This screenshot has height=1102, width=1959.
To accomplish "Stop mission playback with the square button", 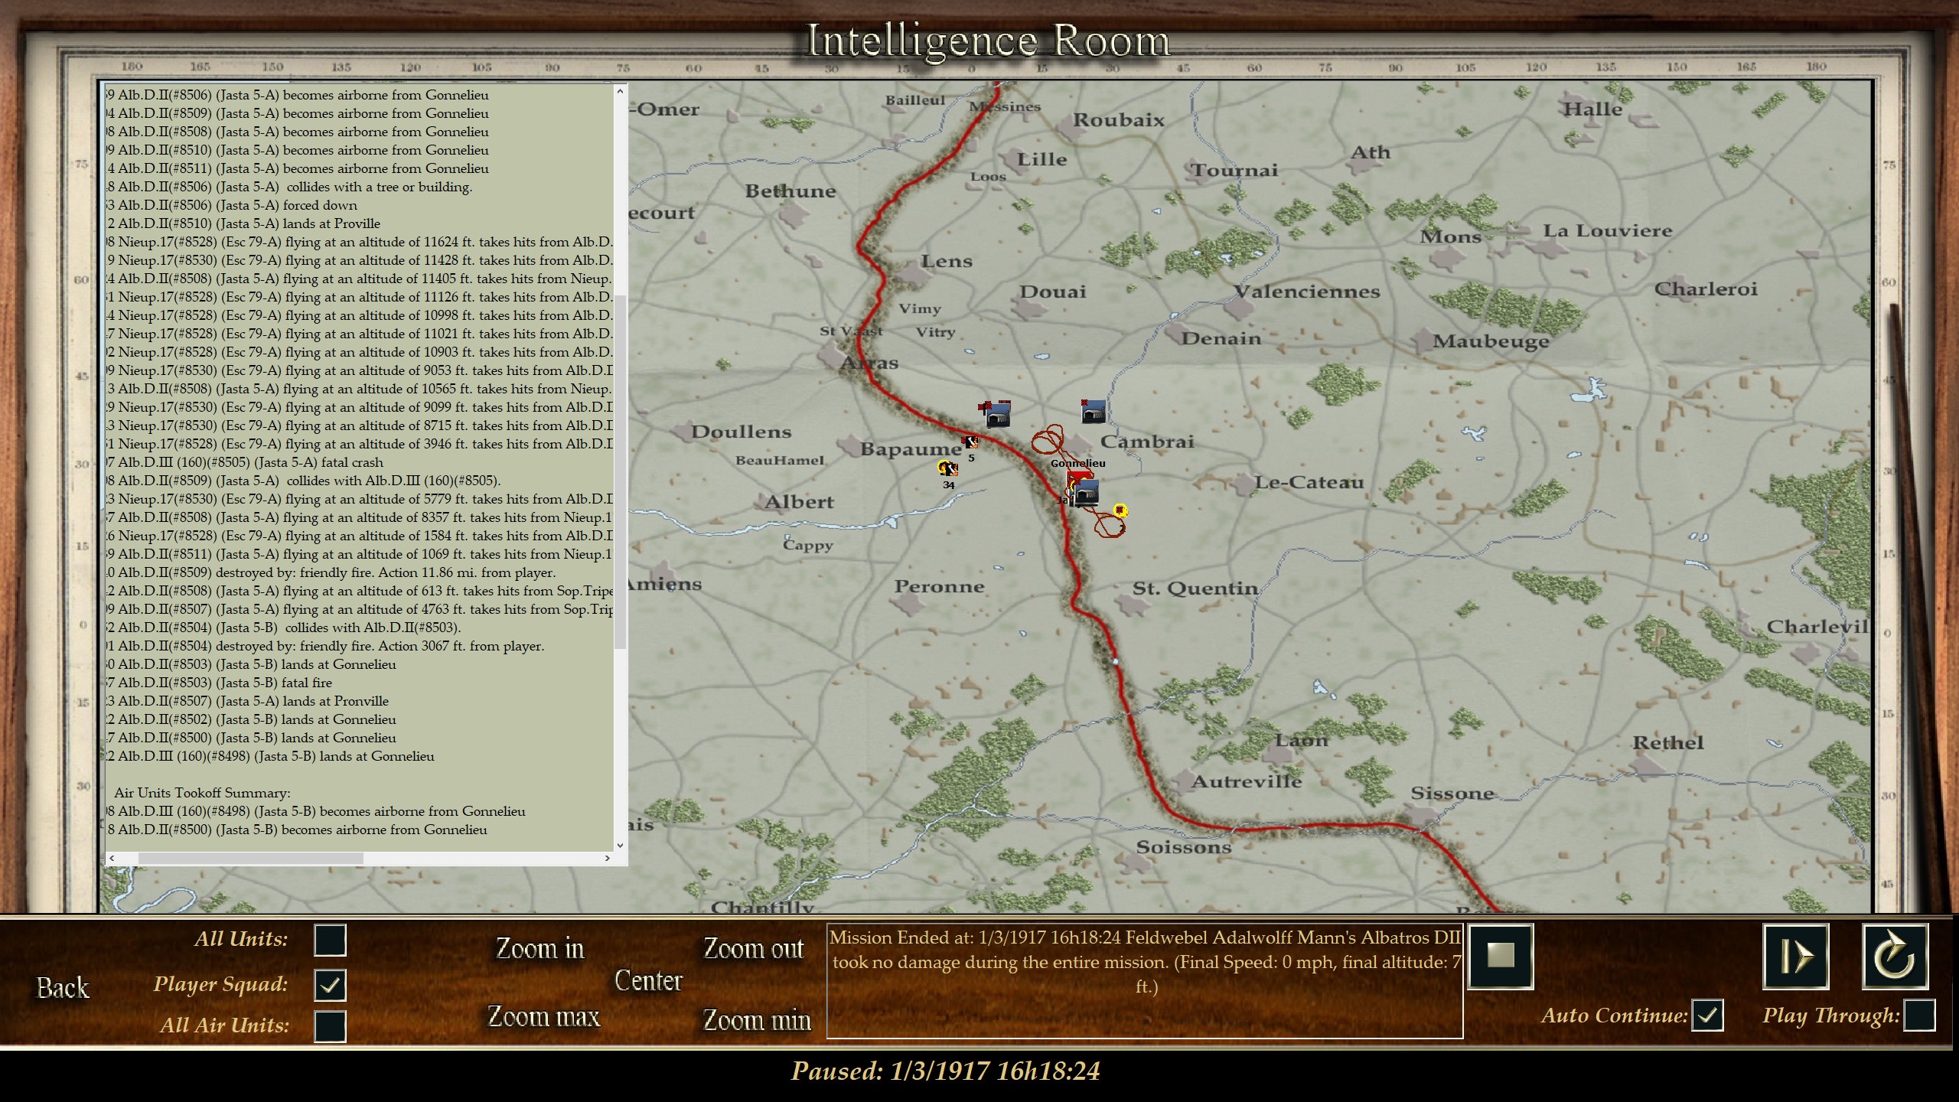I will tap(1501, 955).
